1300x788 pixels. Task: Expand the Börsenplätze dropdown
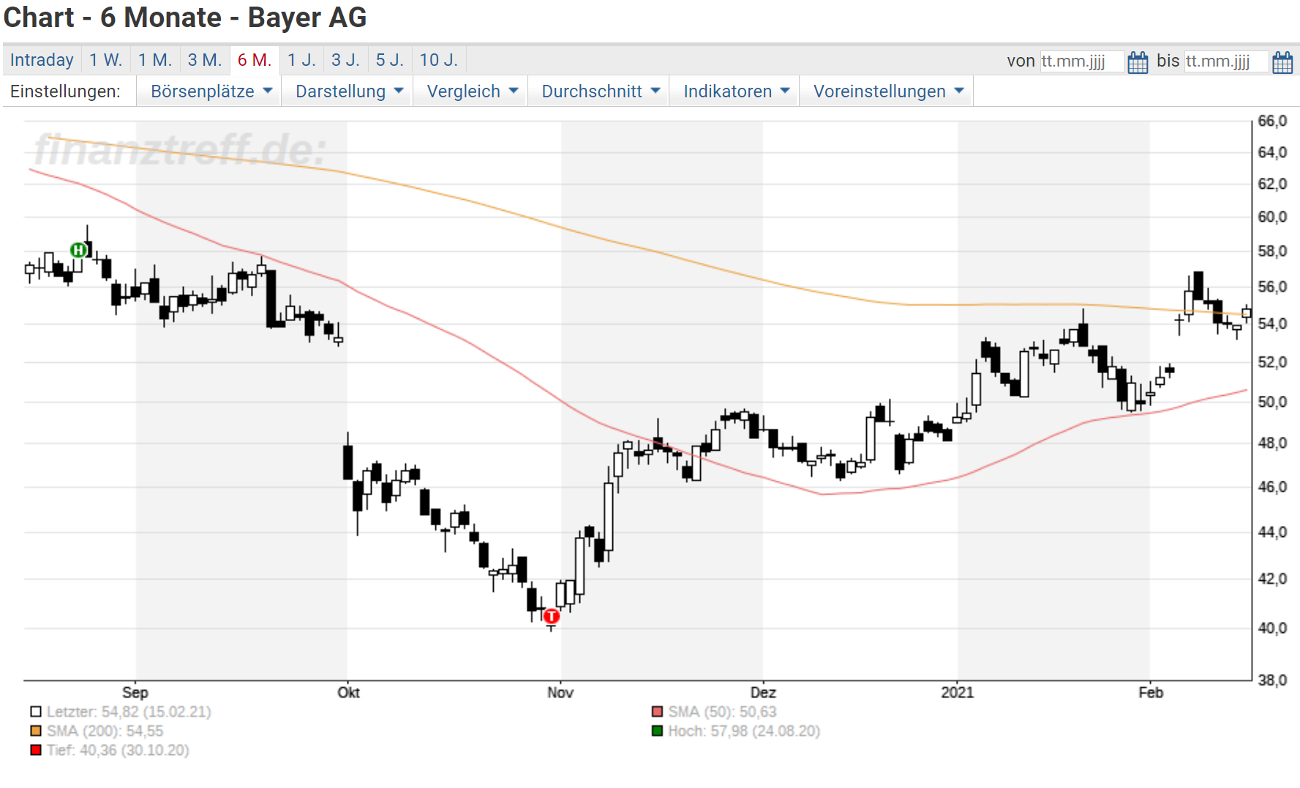coord(211,91)
